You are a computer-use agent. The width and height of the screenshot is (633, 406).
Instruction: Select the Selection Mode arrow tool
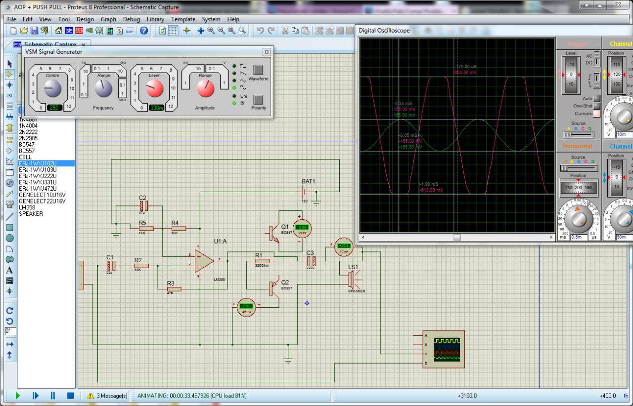pyautogui.click(x=9, y=64)
